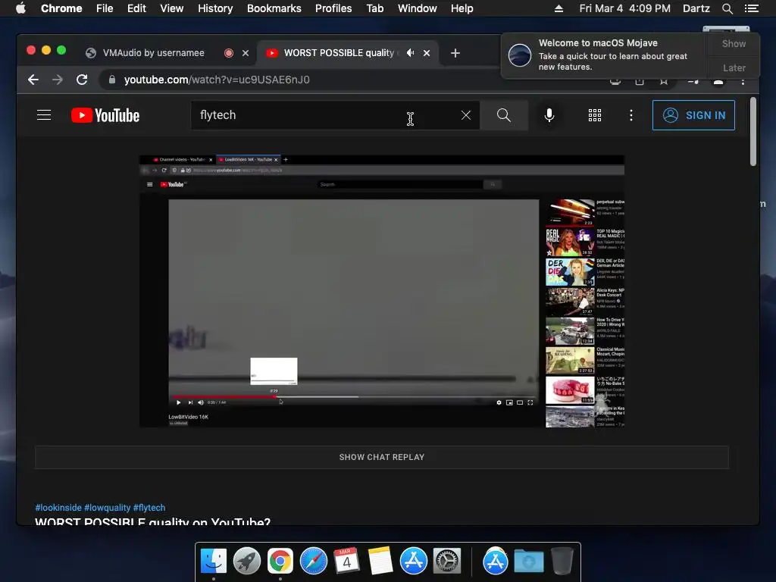
Task: Click the video player area
Action: click(x=382, y=291)
